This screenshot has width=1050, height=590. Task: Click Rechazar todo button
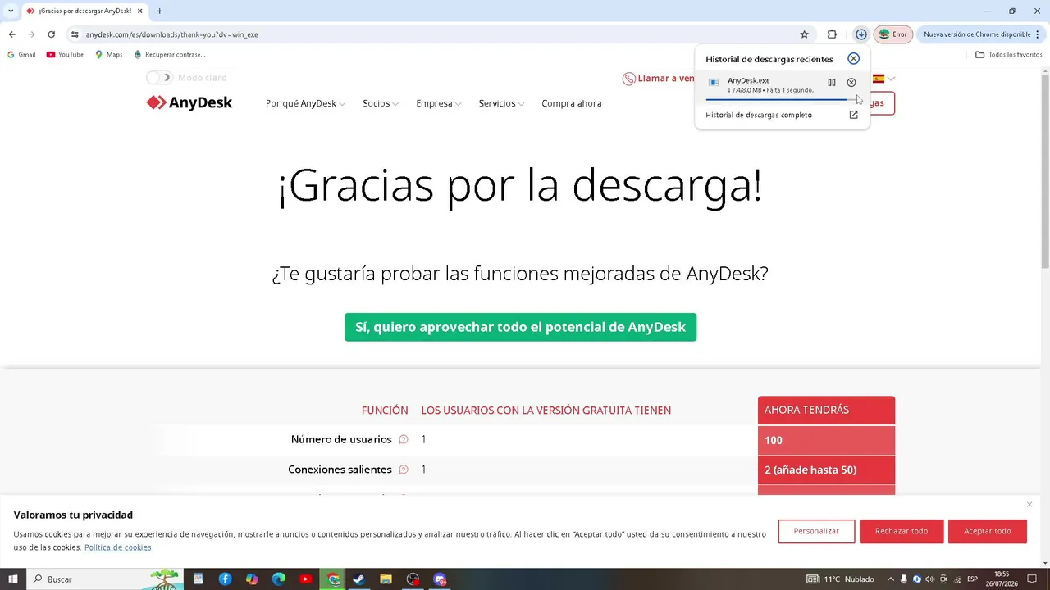(x=902, y=531)
